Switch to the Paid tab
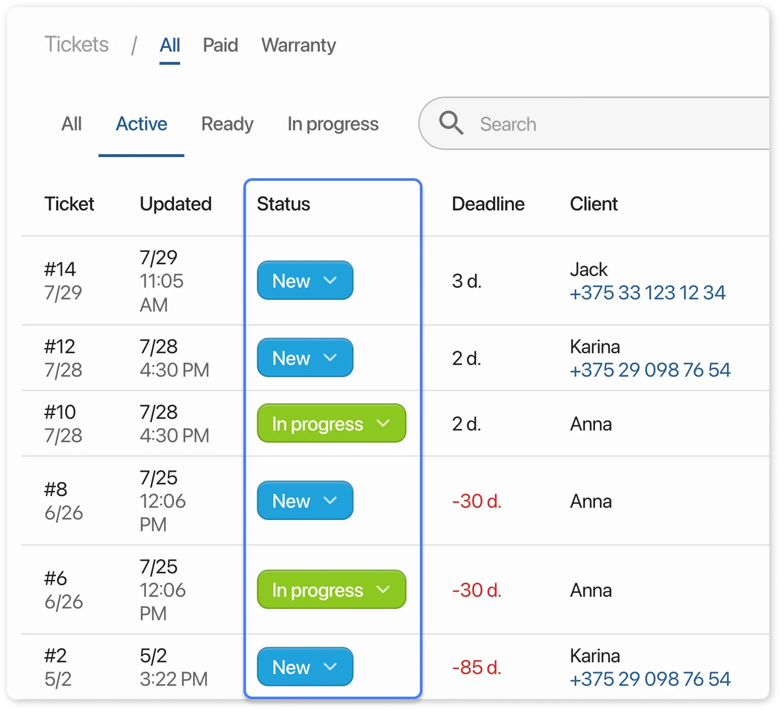Screen dimensions: 780x710 [x=220, y=45]
